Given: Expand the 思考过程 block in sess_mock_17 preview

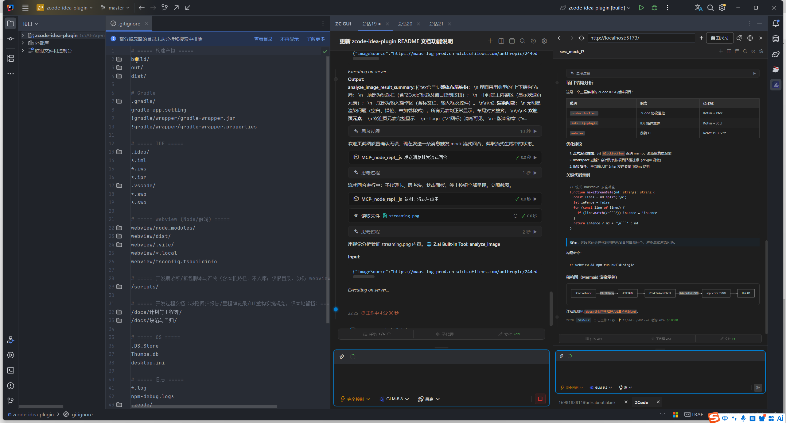Looking at the screenshot, I should (663, 73).
